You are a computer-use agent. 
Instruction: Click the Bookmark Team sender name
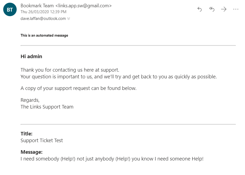coord(37,6)
